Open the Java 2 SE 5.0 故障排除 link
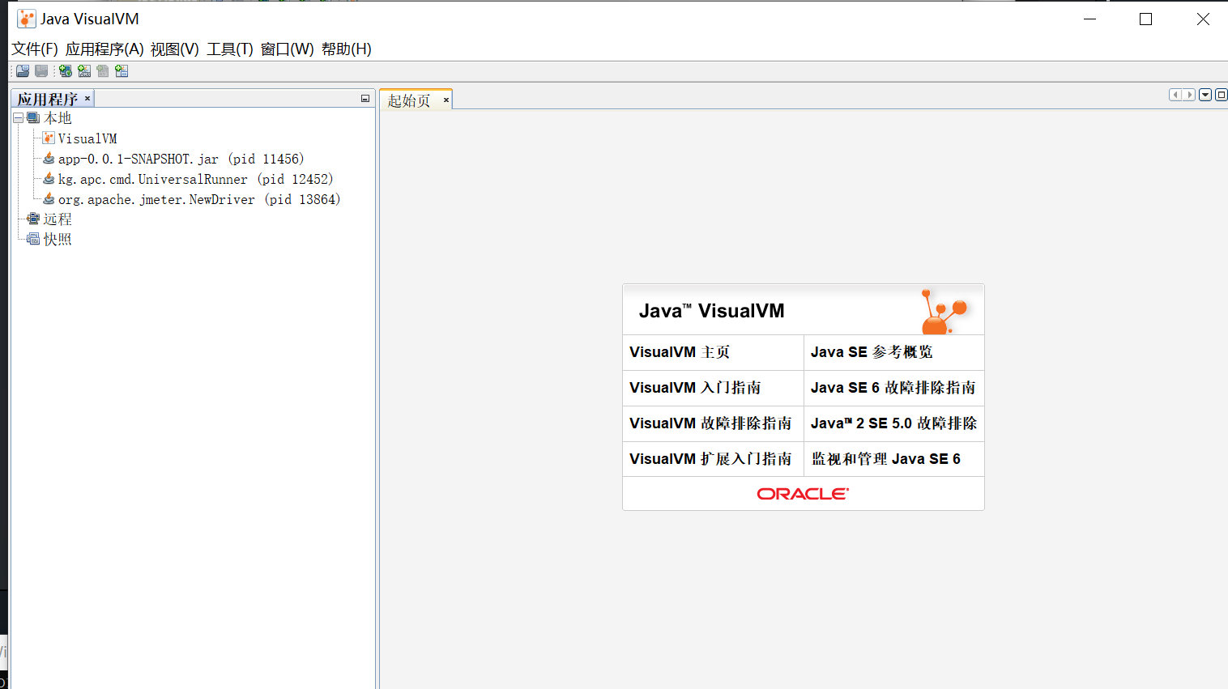This screenshot has width=1228, height=689. tap(893, 423)
